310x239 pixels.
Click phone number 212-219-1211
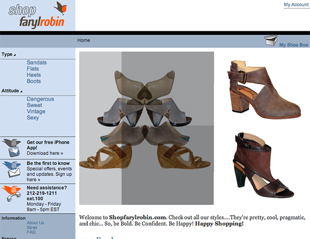(x=41, y=193)
